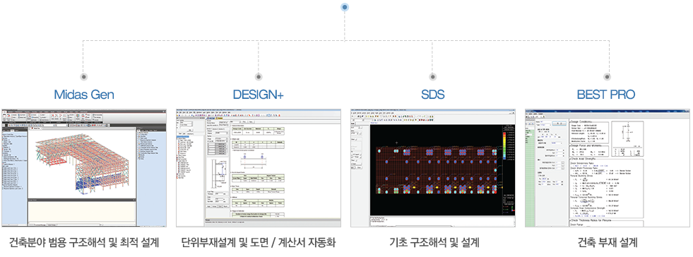
Task: Open the Midas Gen screenshot thumbnail
Action: 84,167
